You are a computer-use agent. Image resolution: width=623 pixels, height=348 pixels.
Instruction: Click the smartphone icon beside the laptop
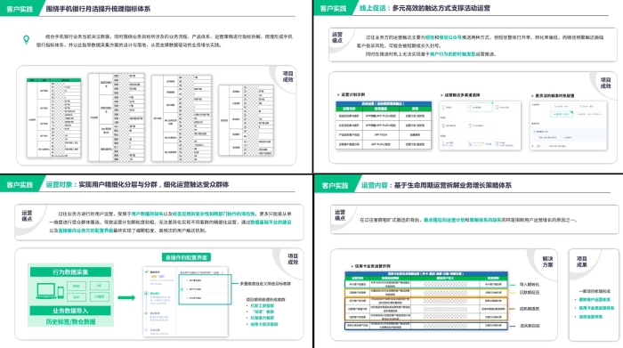pos(61,293)
